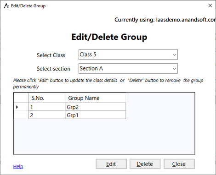Select row header arrow for Grp2 row

[21, 107]
